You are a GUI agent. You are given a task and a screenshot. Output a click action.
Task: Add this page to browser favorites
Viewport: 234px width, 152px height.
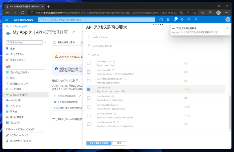click(194, 13)
